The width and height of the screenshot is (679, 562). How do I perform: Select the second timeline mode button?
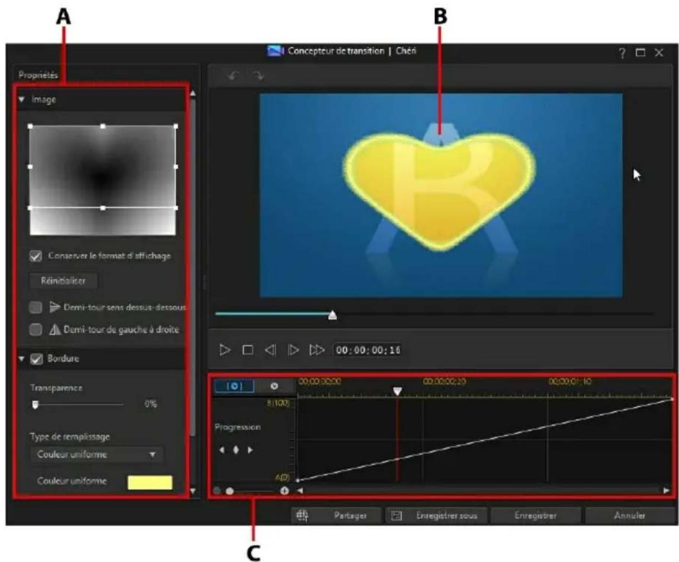point(274,386)
